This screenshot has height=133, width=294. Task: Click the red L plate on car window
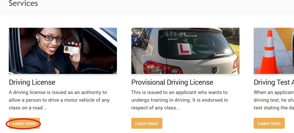185,49
